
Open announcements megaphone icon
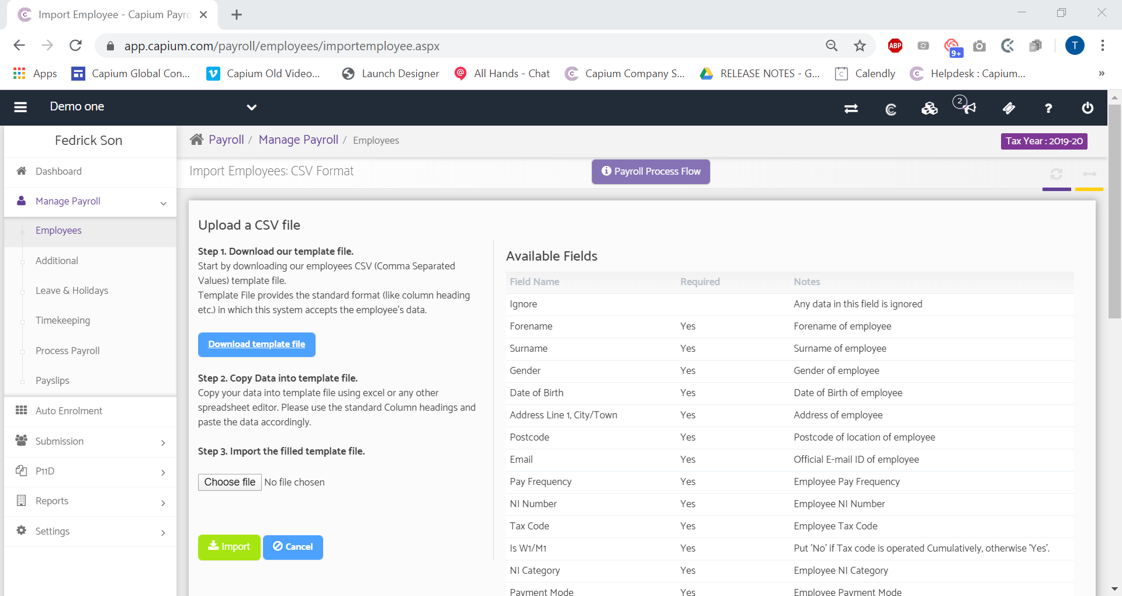pyautogui.click(x=969, y=108)
